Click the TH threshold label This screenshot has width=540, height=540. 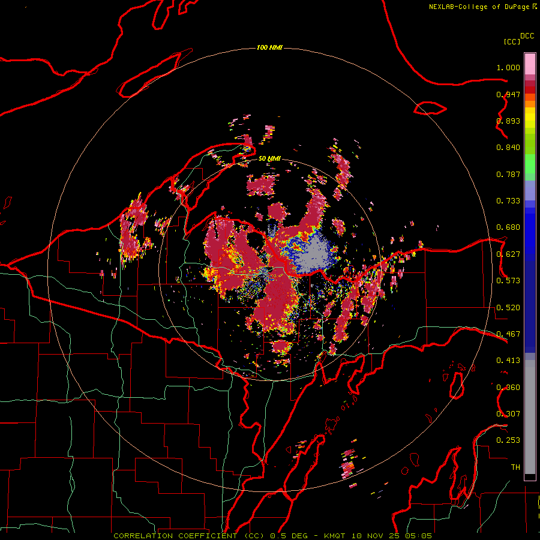point(515,467)
